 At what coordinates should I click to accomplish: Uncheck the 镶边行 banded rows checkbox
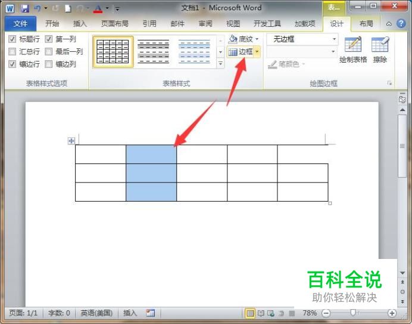(x=12, y=64)
